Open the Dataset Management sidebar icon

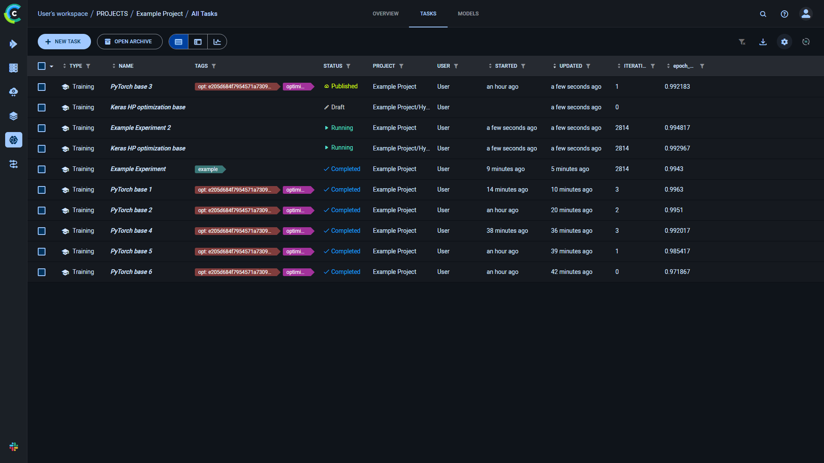(14, 116)
